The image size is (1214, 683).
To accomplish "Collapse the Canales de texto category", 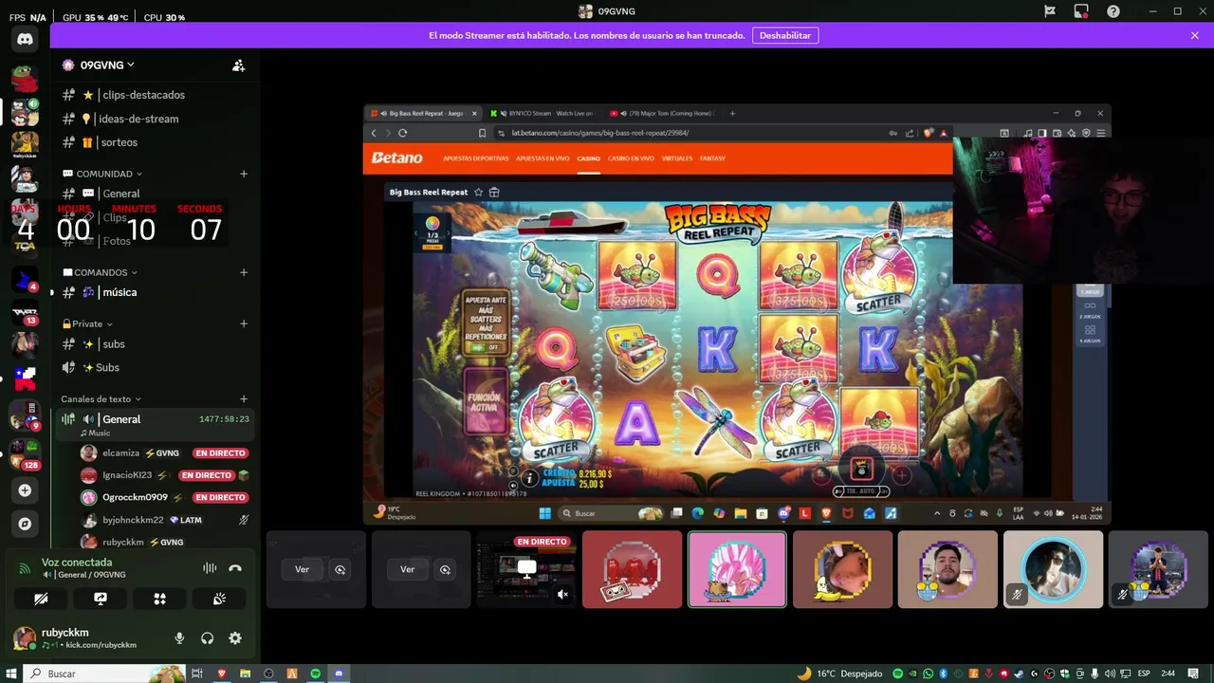I will pos(101,399).
